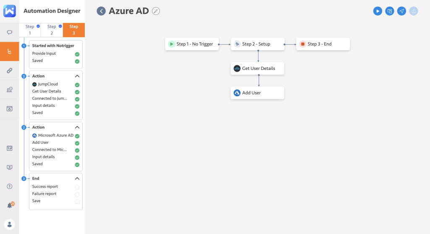Viewport: 430px width, 234px height.
Task: Select the Failure report radio circle
Action: pos(77,194)
